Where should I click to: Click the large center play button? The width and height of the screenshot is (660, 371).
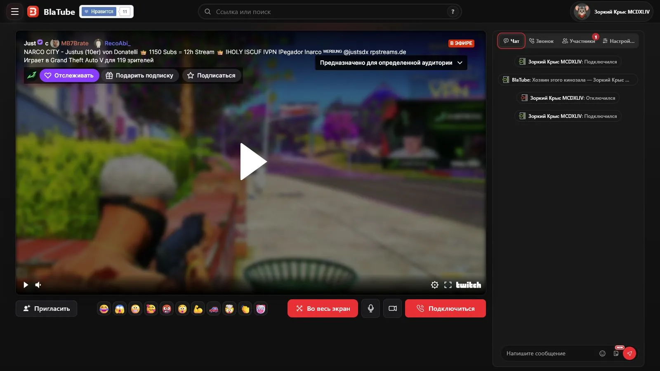[x=253, y=162]
